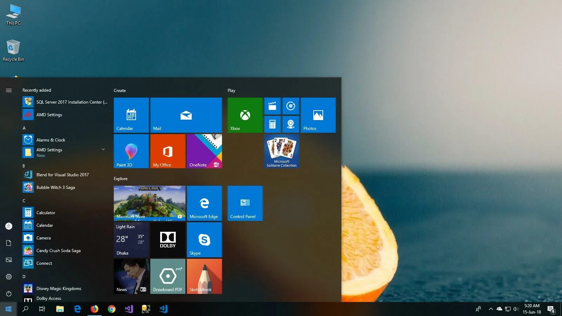Open the Calculator small tile in Play group
This screenshot has height=316, width=562.
(x=273, y=124)
